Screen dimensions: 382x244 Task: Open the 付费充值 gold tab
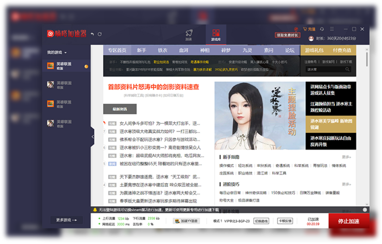click(342, 50)
